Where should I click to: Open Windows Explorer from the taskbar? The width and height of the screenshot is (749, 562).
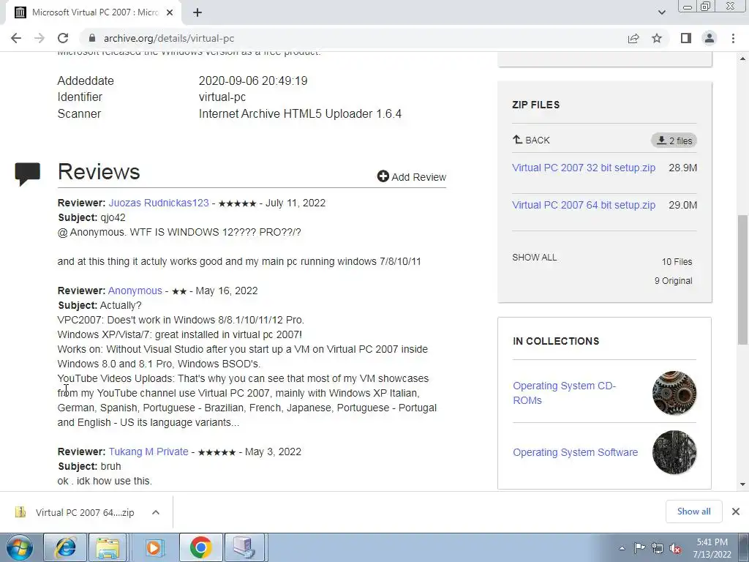point(108,547)
